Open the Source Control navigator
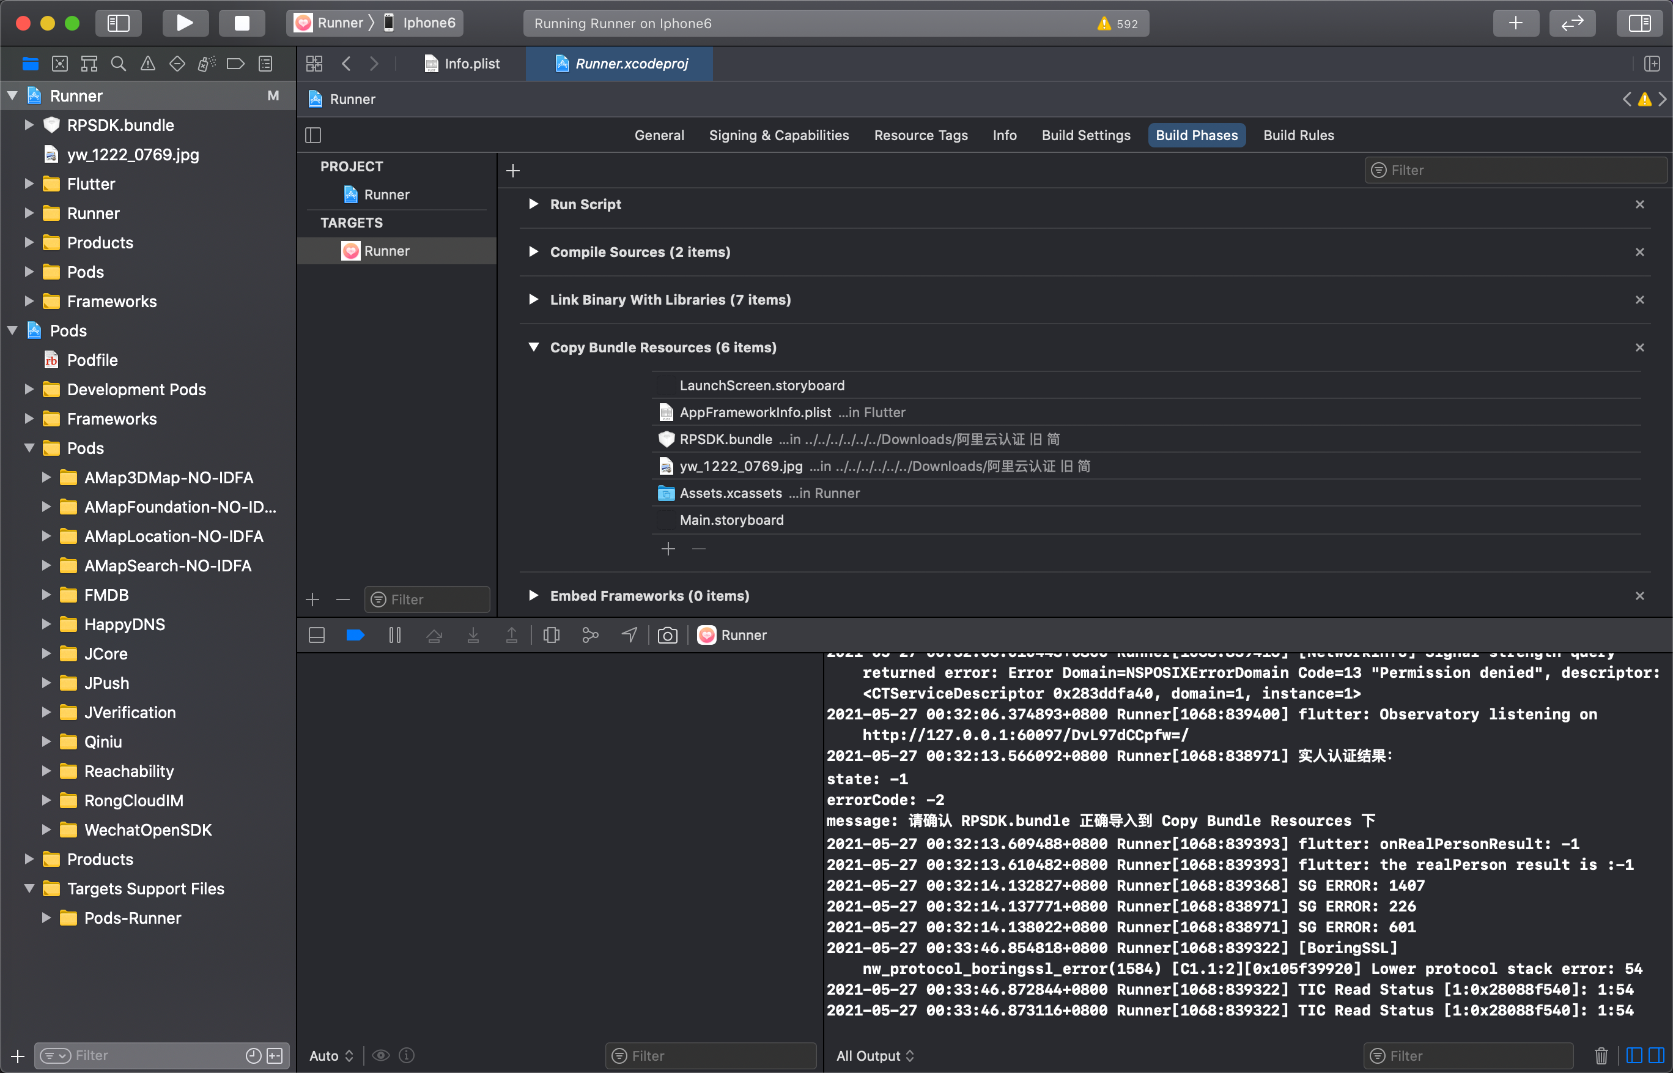This screenshot has height=1073, width=1673. [60, 64]
